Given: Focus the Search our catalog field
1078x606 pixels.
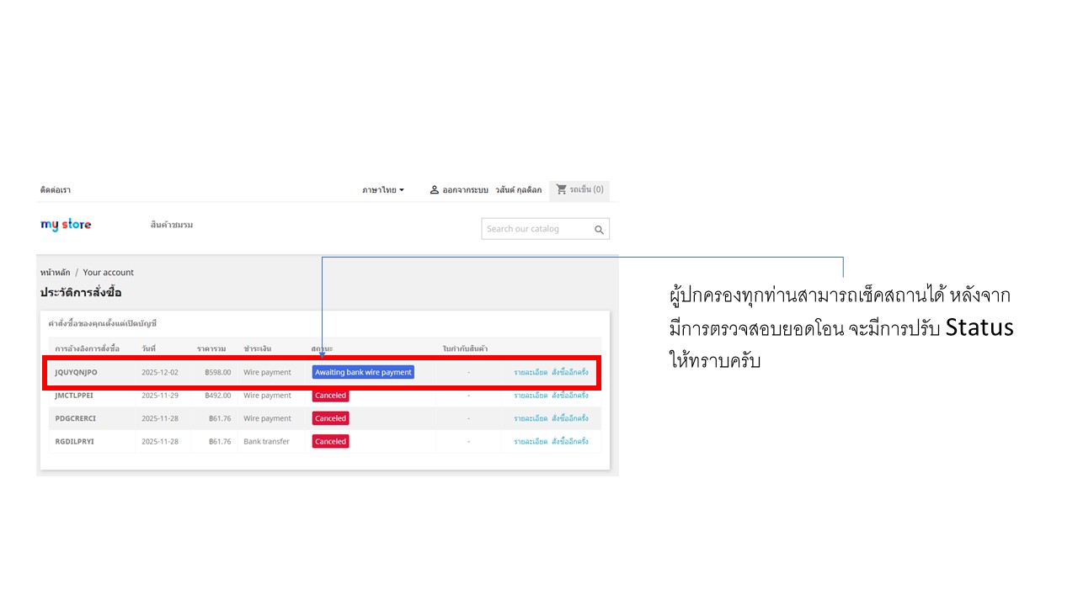Looking at the screenshot, I should point(535,229).
